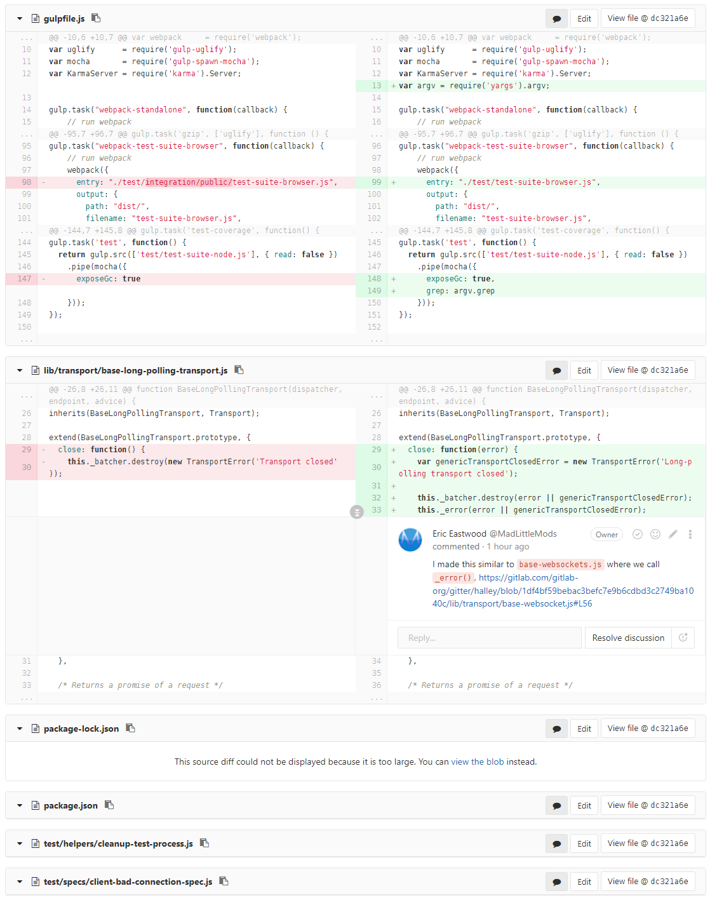
Task: Add emoji reaction to Eric Eastwood's comment
Action: [x=655, y=534]
